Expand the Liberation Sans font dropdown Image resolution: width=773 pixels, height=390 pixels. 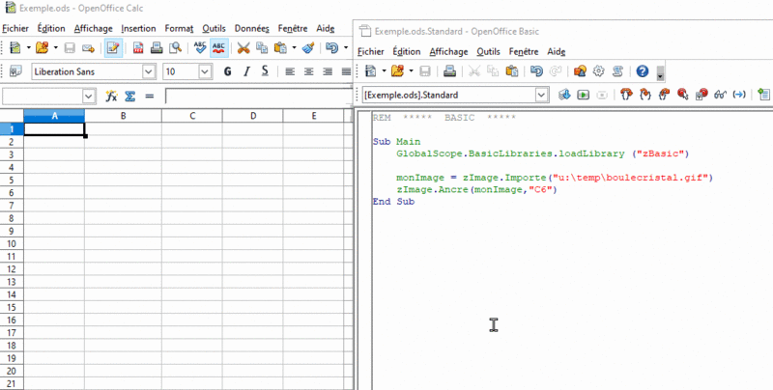149,71
